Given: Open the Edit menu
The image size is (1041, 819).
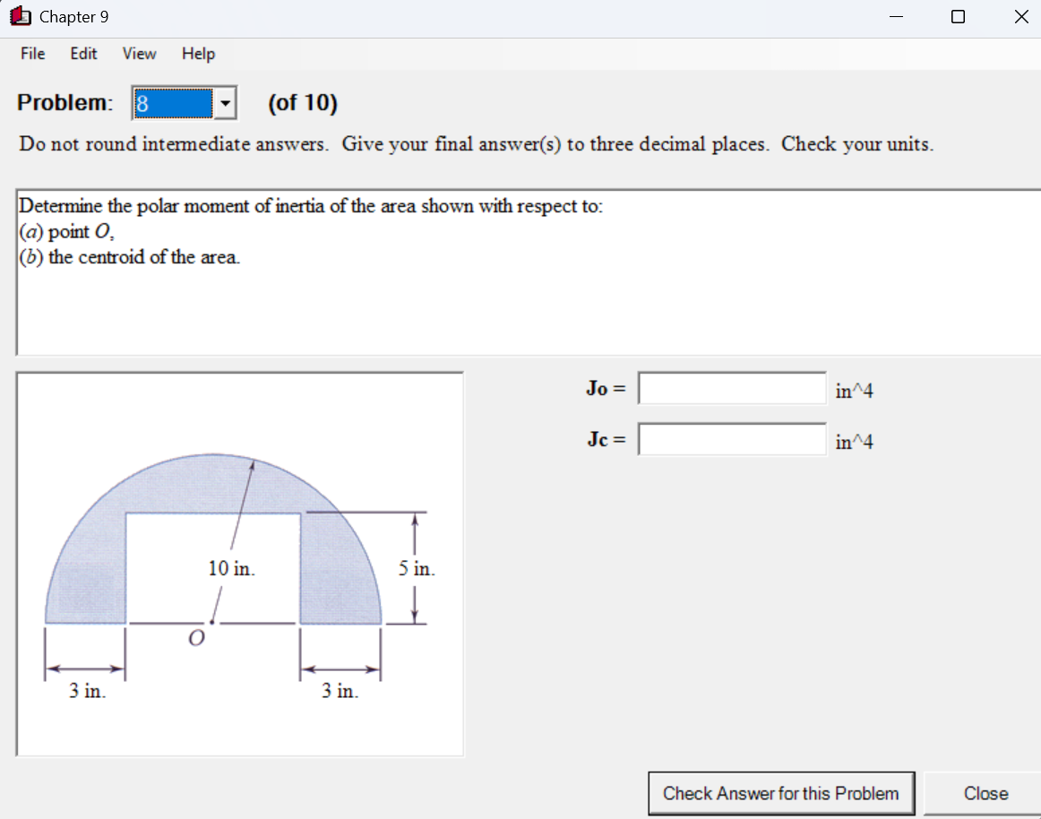Looking at the screenshot, I should [x=82, y=54].
